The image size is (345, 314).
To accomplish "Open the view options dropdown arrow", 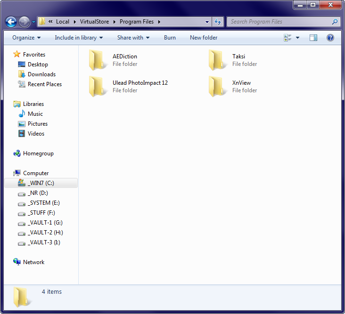I will point(298,38).
